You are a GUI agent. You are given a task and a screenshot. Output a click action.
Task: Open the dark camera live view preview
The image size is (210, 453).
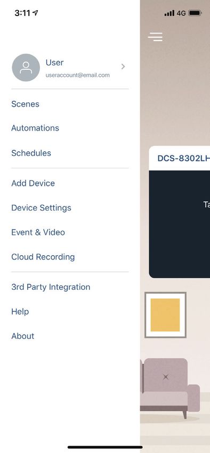[x=180, y=224]
